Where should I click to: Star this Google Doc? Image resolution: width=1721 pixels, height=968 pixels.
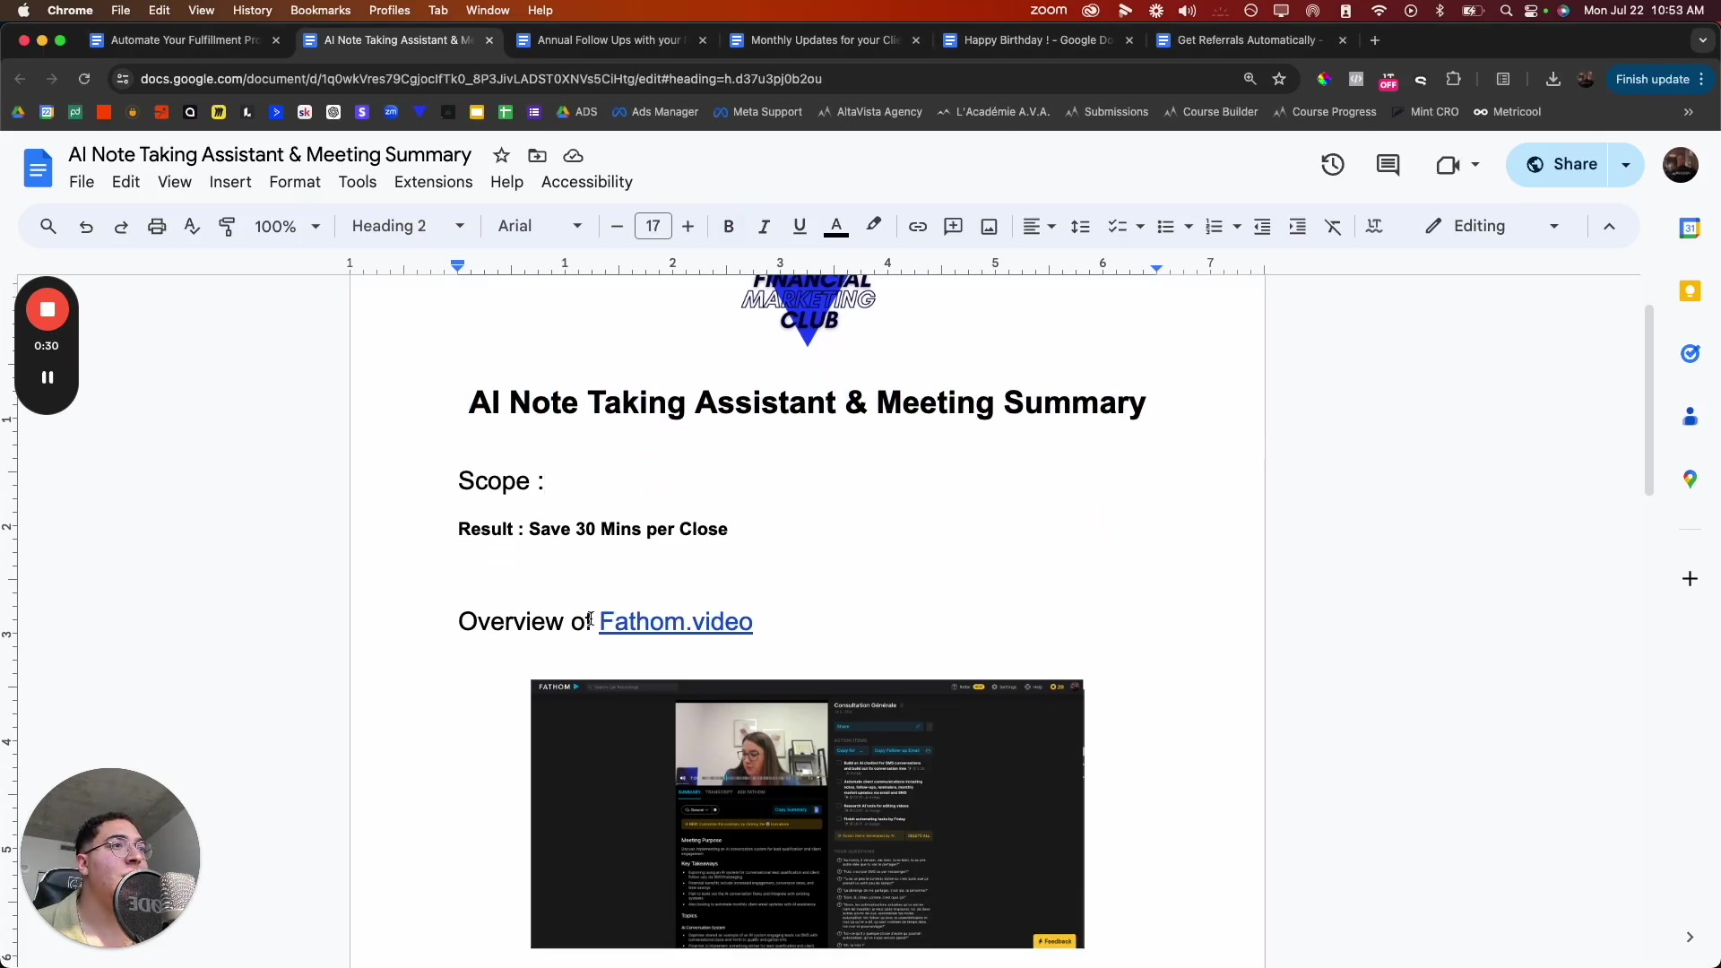pos(501,156)
